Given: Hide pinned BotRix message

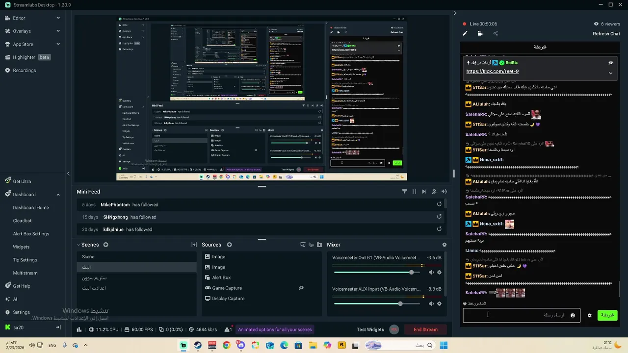Looking at the screenshot, I should point(610,63).
